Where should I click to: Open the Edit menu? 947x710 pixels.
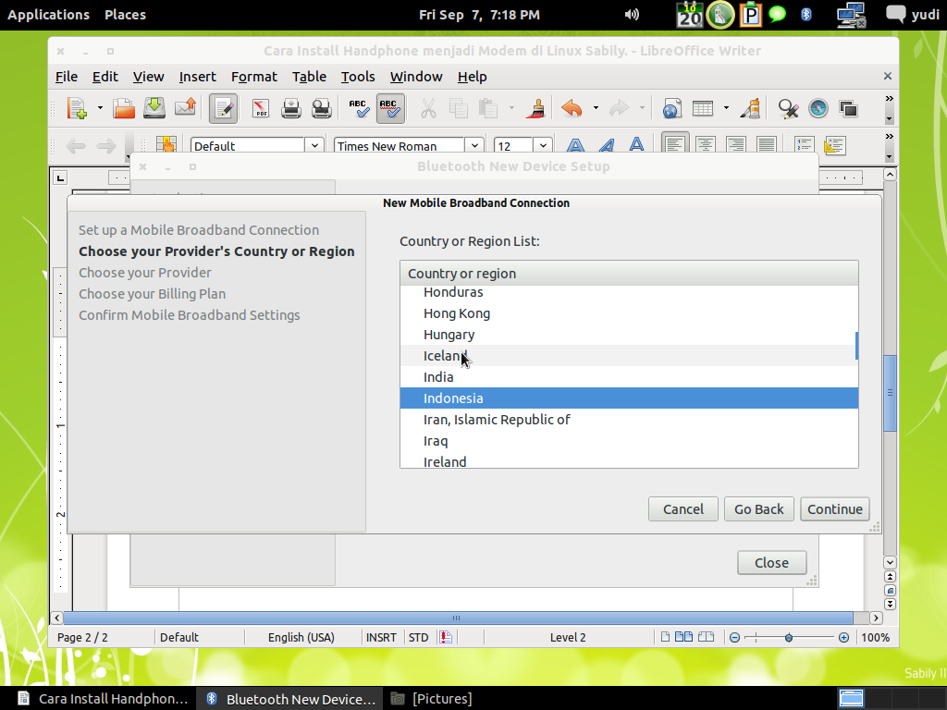click(105, 77)
